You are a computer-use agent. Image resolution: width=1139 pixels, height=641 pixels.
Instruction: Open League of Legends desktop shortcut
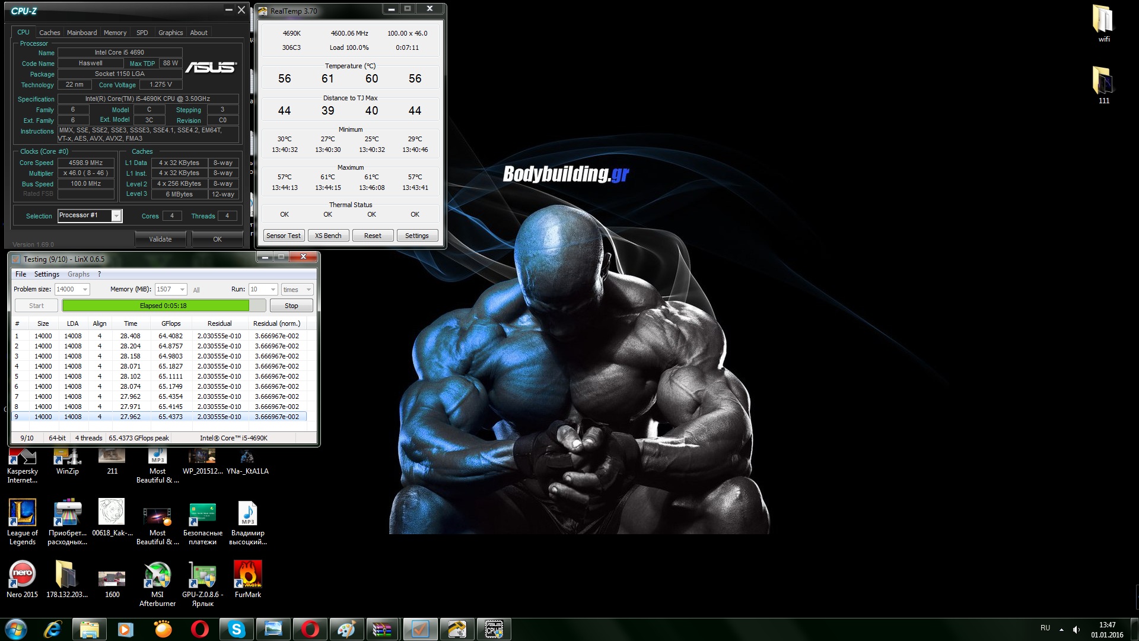click(x=22, y=513)
